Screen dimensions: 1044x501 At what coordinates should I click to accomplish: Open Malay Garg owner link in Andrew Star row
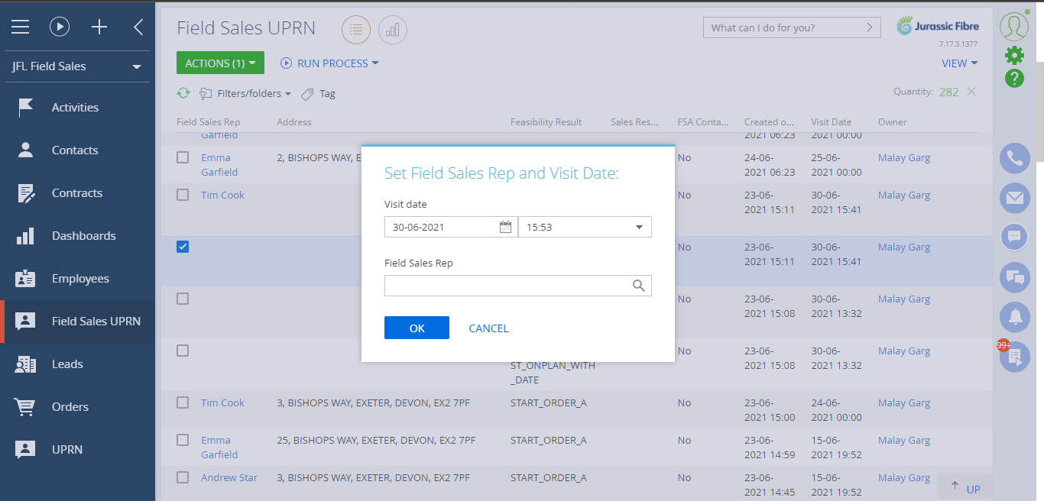(904, 477)
